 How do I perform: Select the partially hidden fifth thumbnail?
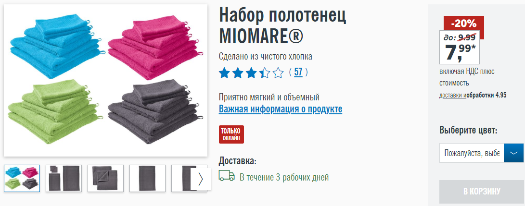point(184,178)
